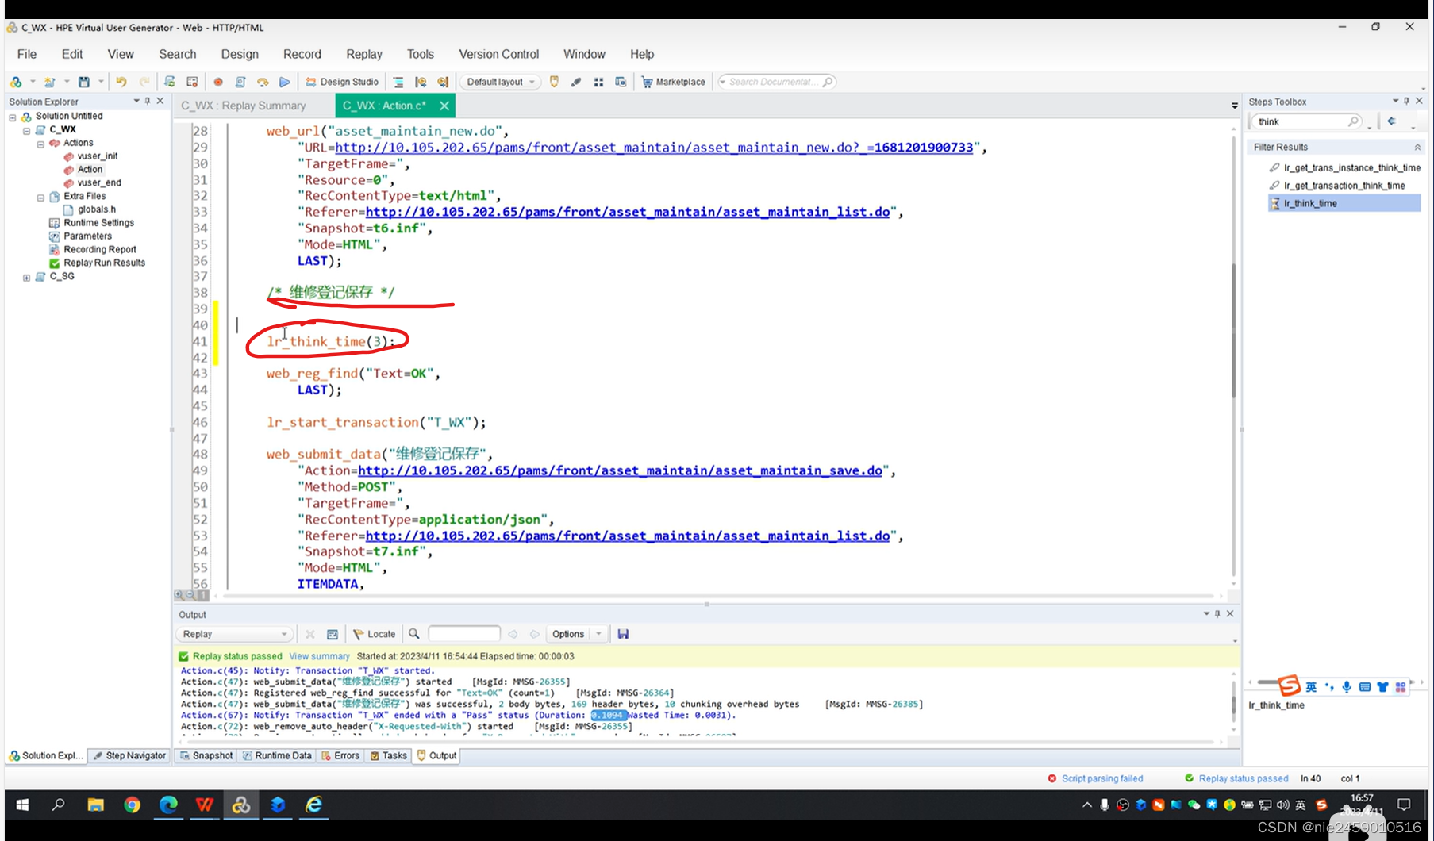The width and height of the screenshot is (1434, 841).
Task: Open globals.h file
Action: [x=97, y=209]
